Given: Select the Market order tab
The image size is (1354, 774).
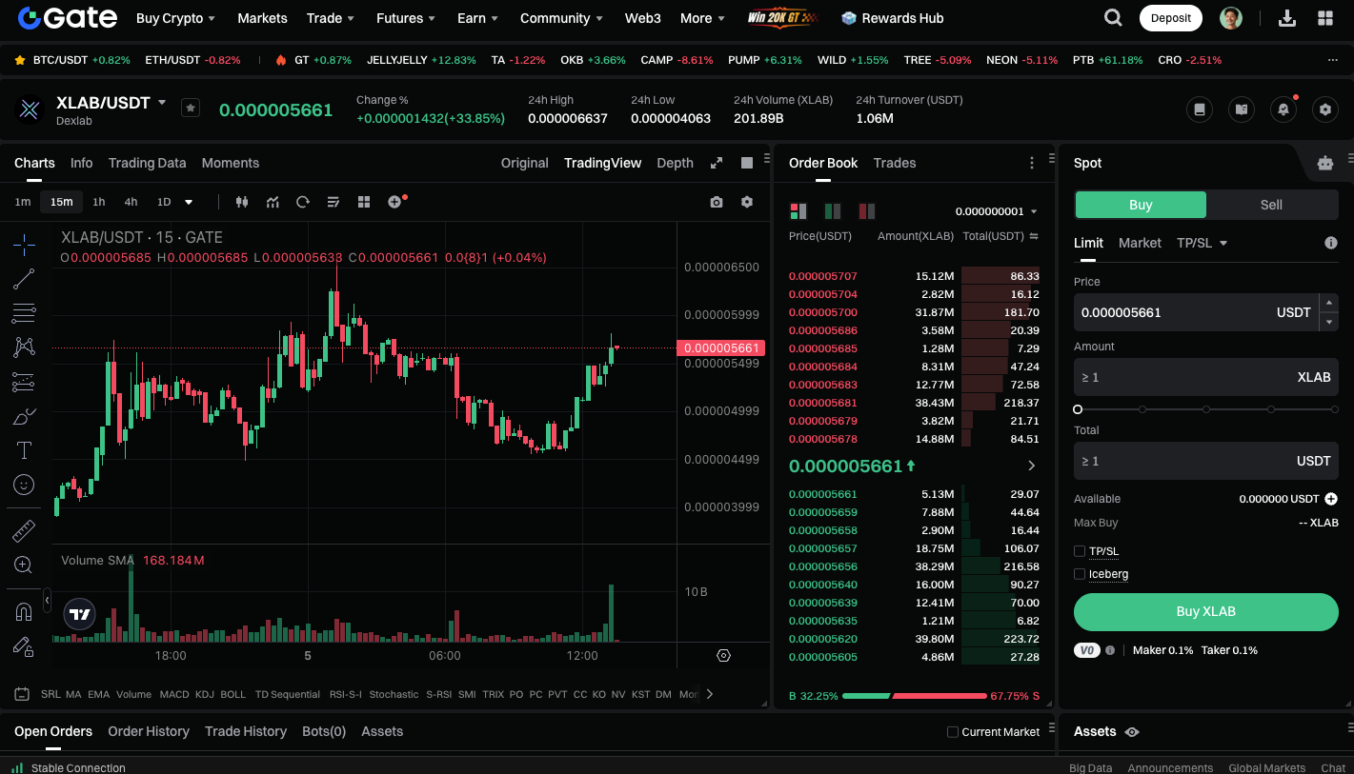Looking at the screenshot, I should [1140, 243].
